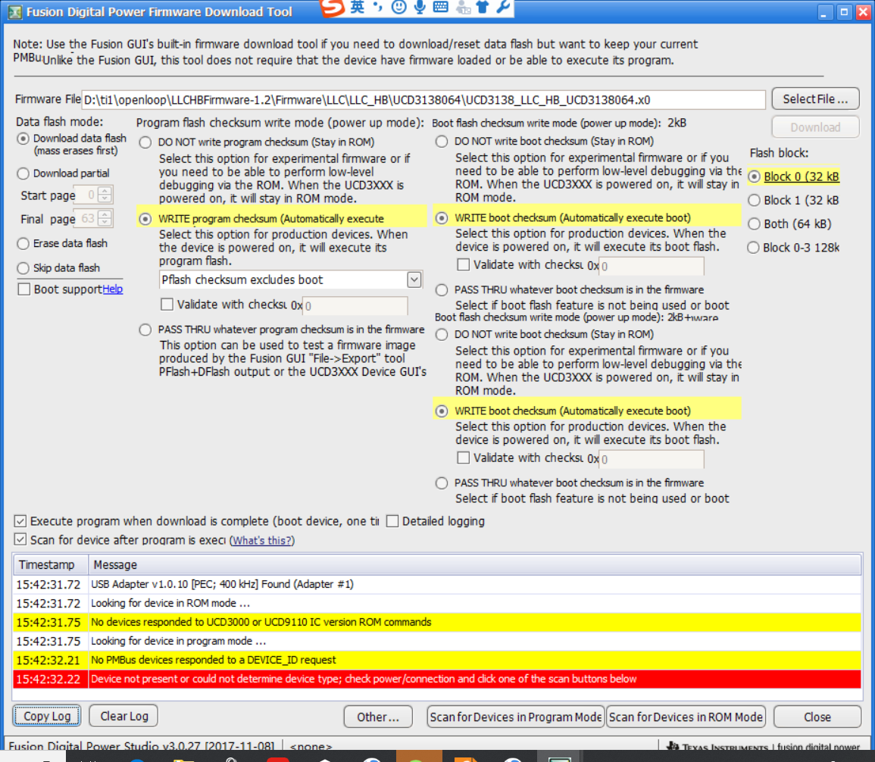Open the soft keyboard icon
The height and width of the screenshot is (762, 875).
tap(440, 7)
